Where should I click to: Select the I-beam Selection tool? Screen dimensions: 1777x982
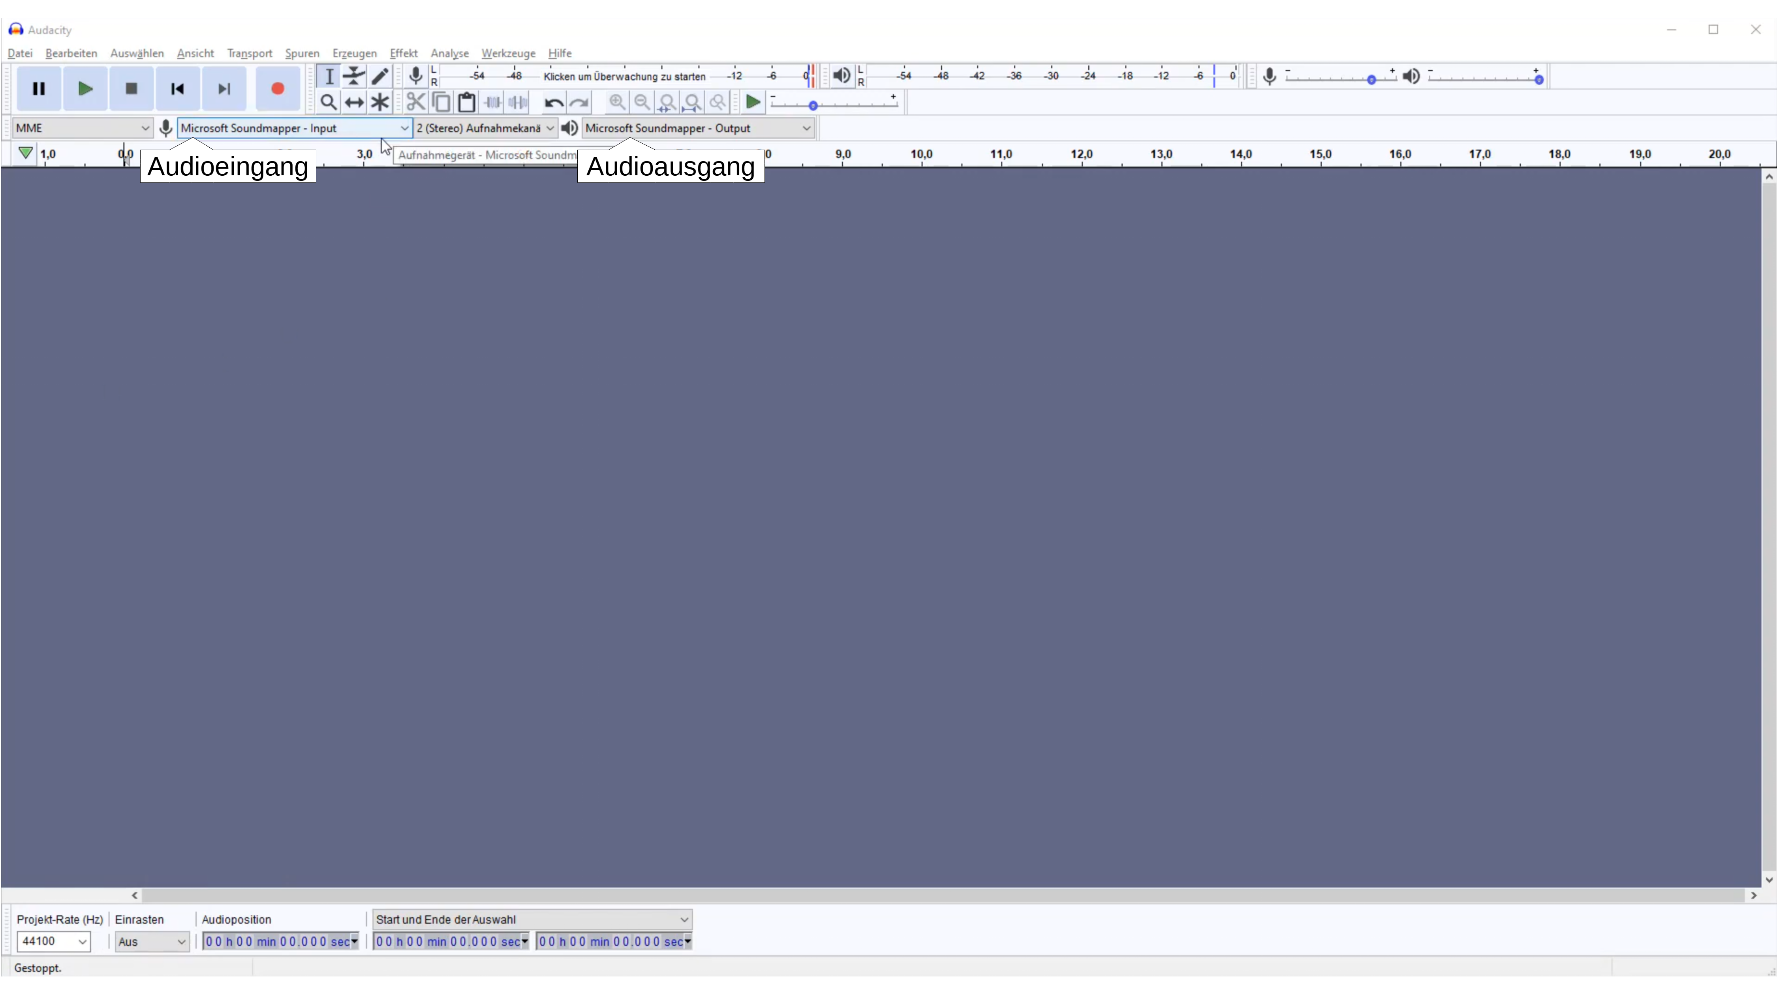[329, 76]
